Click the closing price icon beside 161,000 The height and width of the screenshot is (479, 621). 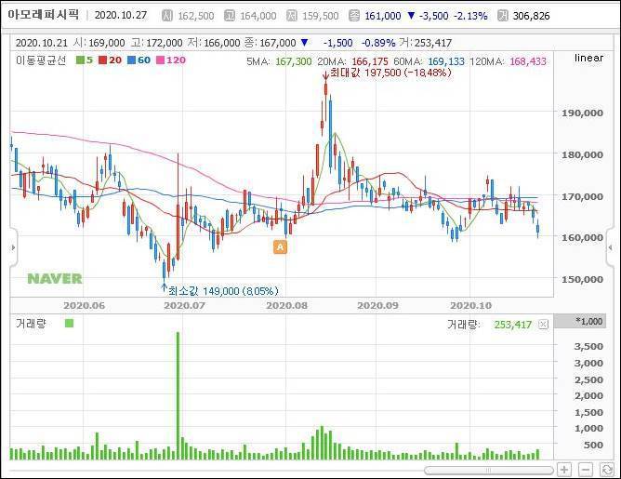354,16
